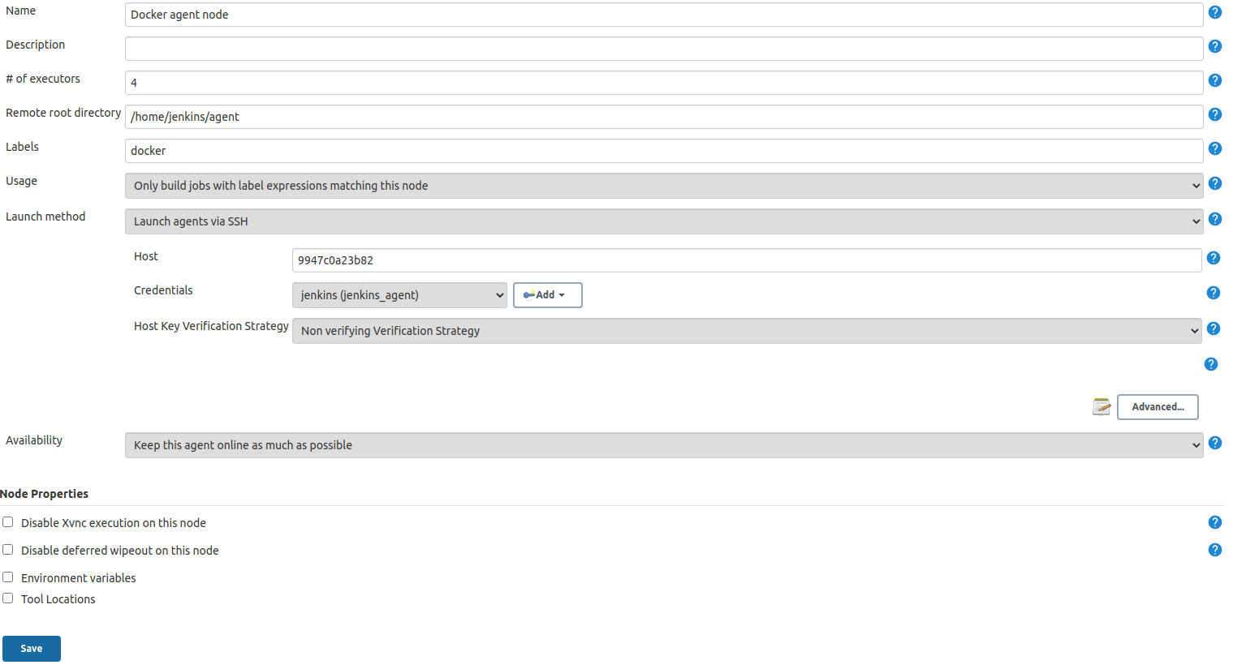Click the Advanced button
This screenshot has width=1233, height=669.
click(1158, 406)
